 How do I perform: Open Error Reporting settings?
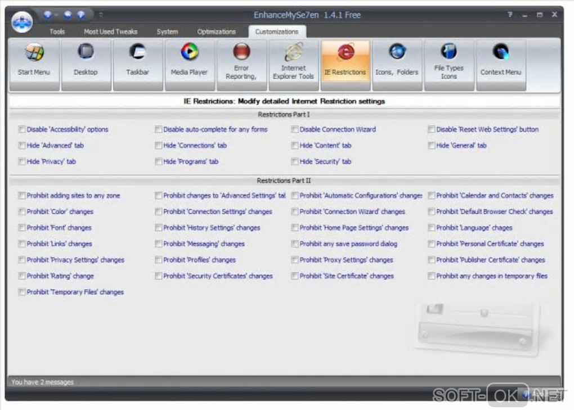click(x=241, y=65)
